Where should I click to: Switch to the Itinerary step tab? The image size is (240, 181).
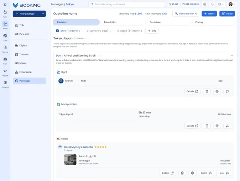76,22
